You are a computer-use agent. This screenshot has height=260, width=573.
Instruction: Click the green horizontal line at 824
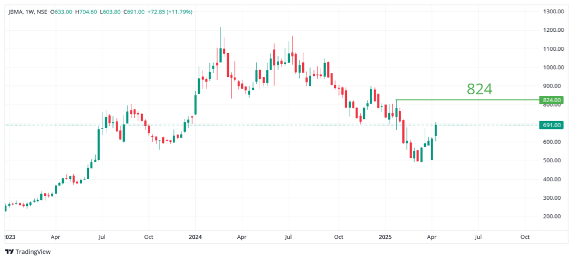tap(464, 100)
